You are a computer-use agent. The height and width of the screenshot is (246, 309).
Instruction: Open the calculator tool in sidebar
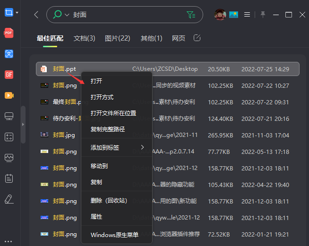pos(9,137)
